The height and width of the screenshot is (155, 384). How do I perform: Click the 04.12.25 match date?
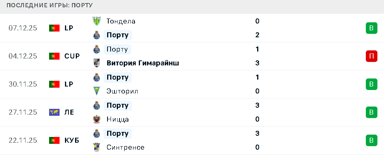[x=23, y=56]
